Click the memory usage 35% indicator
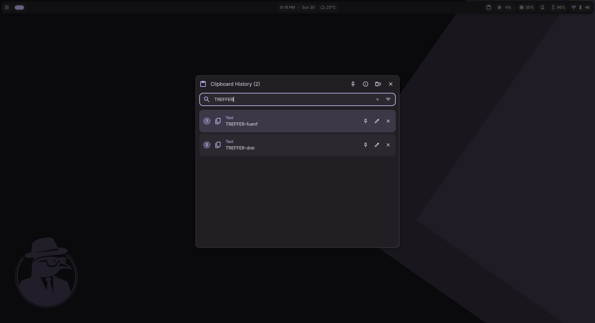 pyautogui.click(x=527, y=7)
